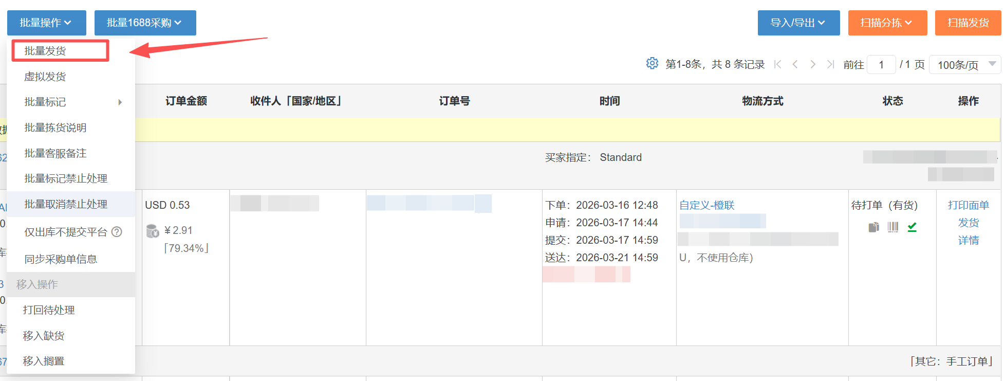Expand the 批量1688采购 dropdown

click(145, 23)
